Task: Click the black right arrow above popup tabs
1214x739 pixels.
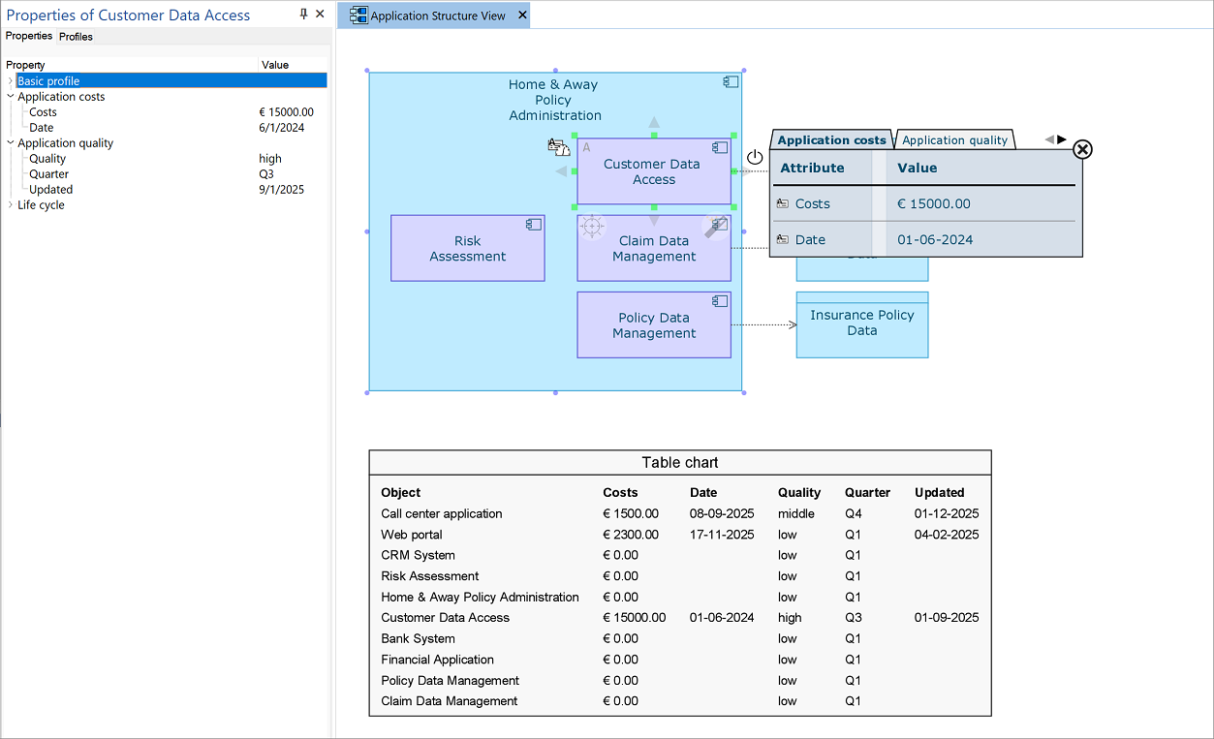Action: pyautogui.click(x=1062, y=139)
